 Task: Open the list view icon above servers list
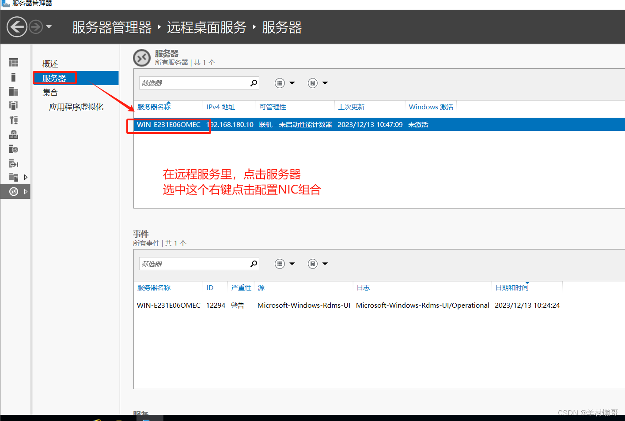tap(280, 83)
